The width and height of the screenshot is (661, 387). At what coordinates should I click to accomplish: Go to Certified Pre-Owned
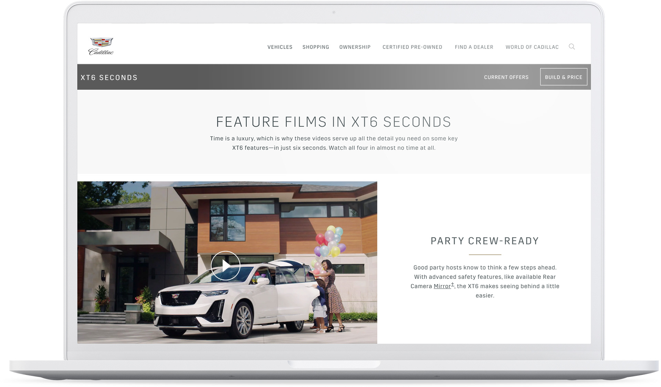[x=412, y=47]
